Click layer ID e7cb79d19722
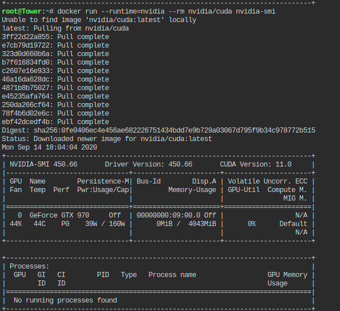Screen dimensions: 340x311 (25, 45)
